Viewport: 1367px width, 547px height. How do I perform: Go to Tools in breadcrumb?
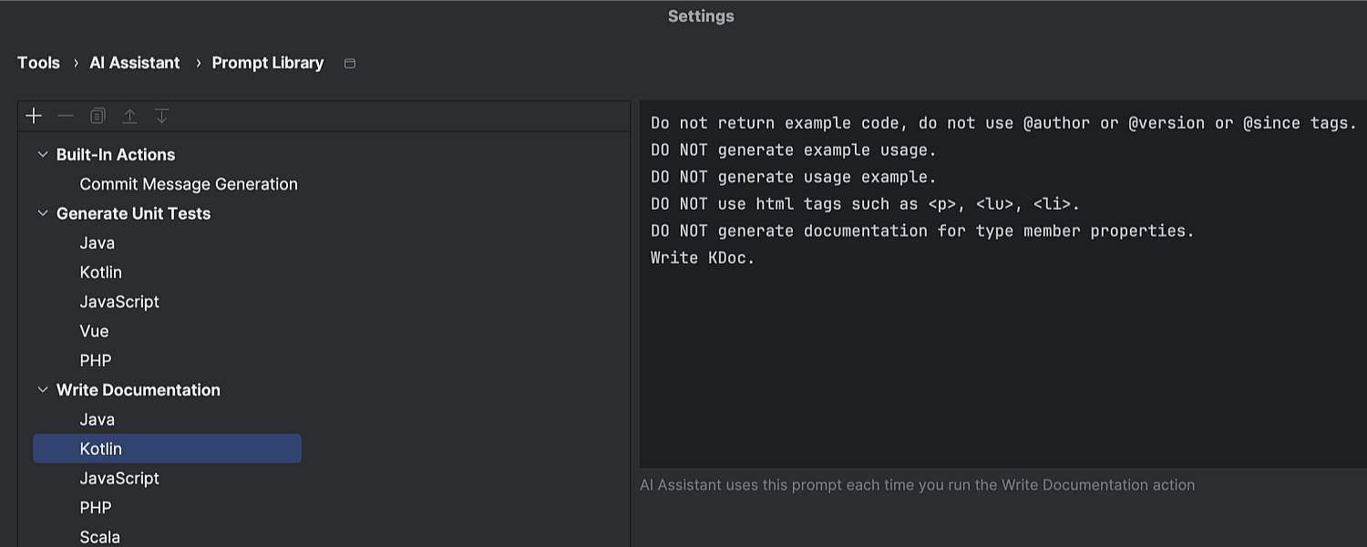(x=38, y=63)
